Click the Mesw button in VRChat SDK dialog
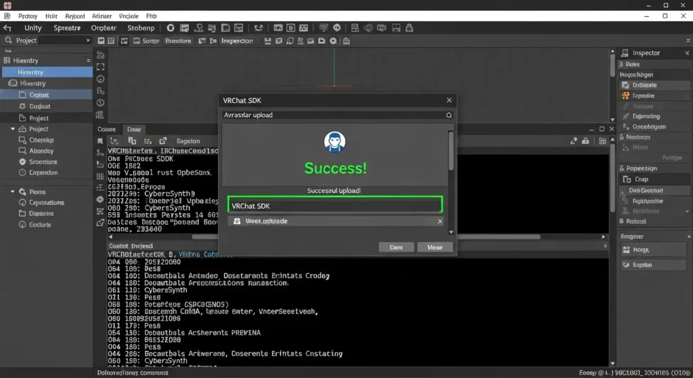The image size is (693, 378). [435, 247]
